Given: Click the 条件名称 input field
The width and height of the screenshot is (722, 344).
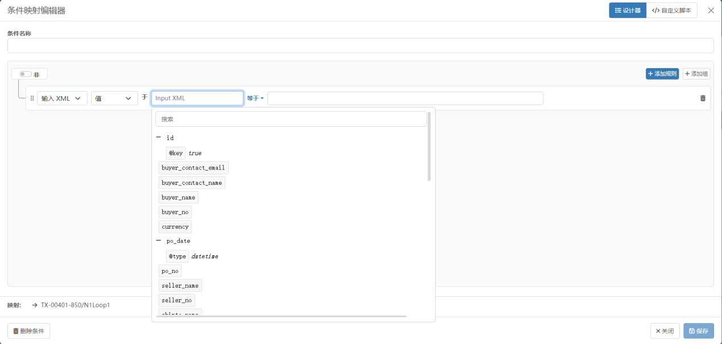Looking at the screenshot, I should click(360, 45).
